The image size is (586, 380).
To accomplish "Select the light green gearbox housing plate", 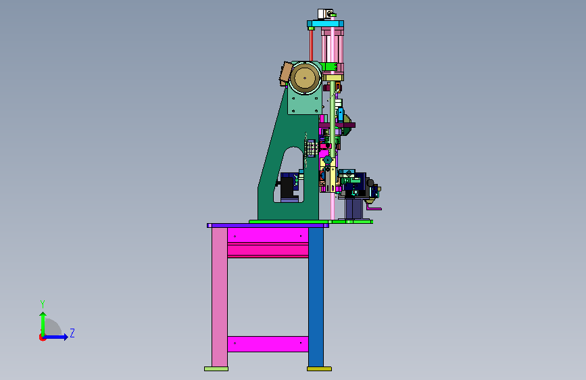I will 305,105.
